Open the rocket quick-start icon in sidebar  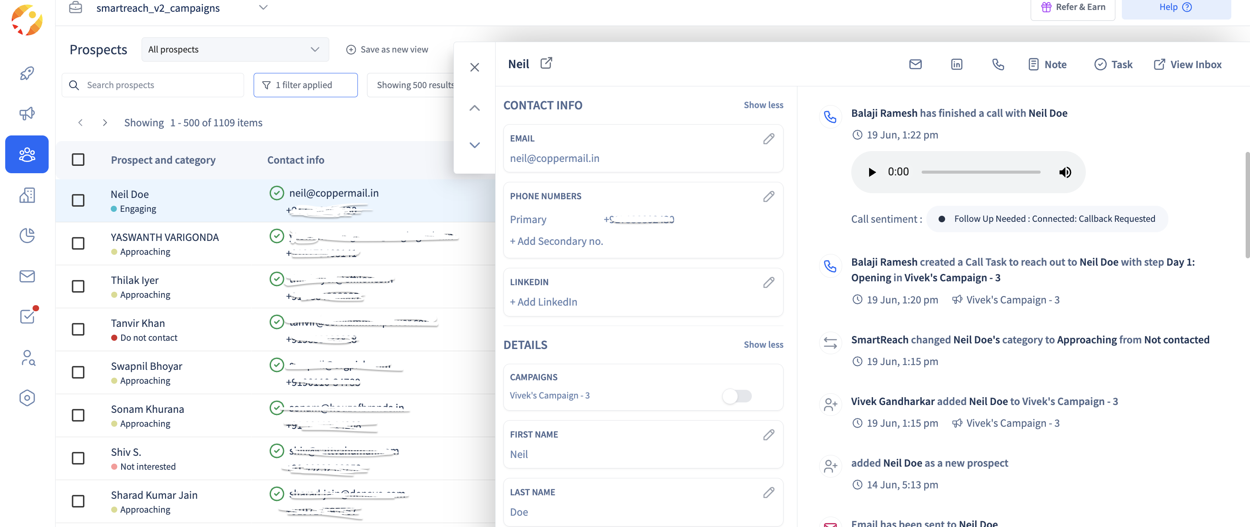tap(26, 73)
